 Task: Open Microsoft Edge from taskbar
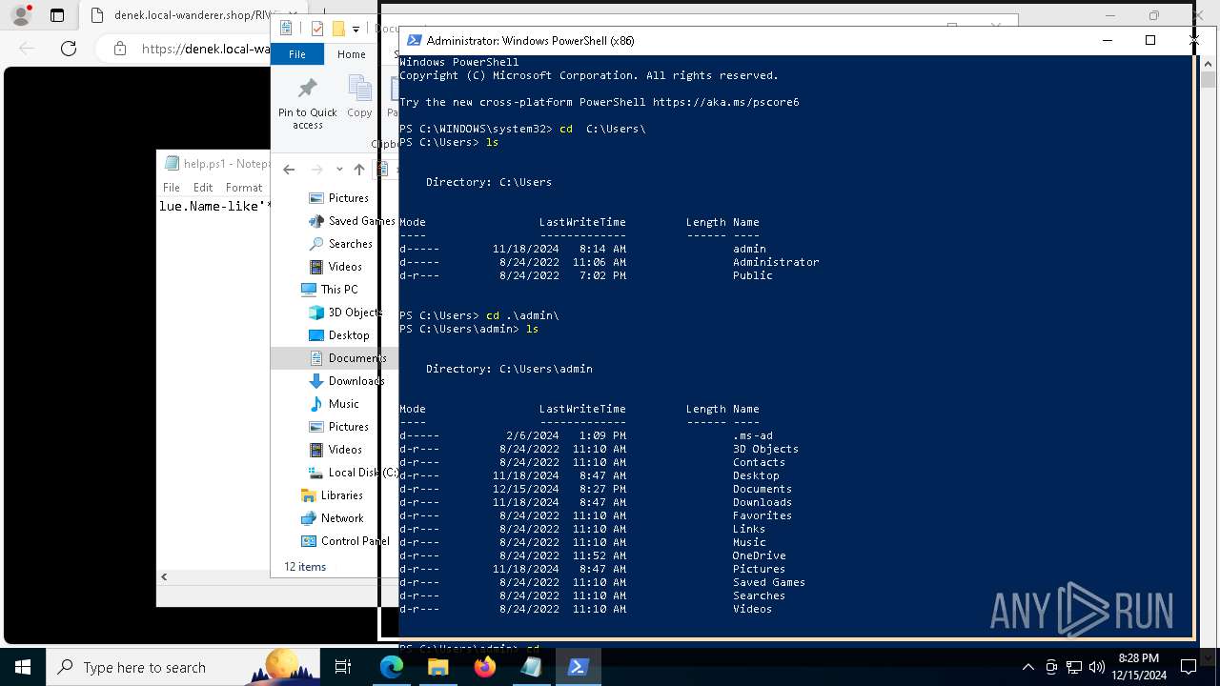(x=392, y=667)
